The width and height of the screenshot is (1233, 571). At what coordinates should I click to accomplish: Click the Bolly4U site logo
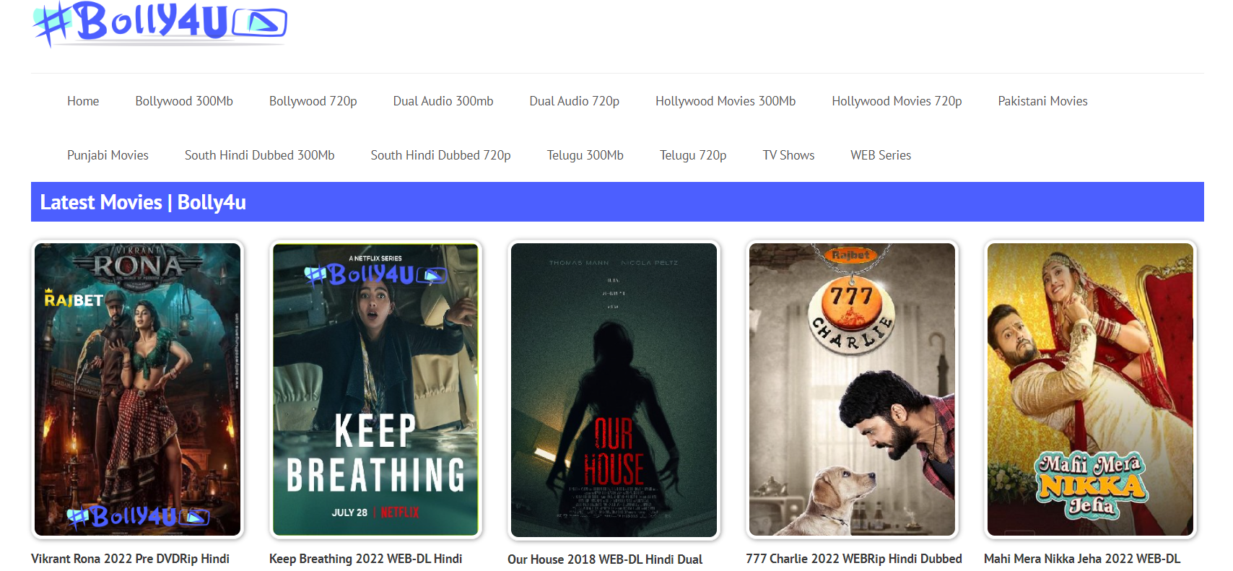(x=160, y=23)
